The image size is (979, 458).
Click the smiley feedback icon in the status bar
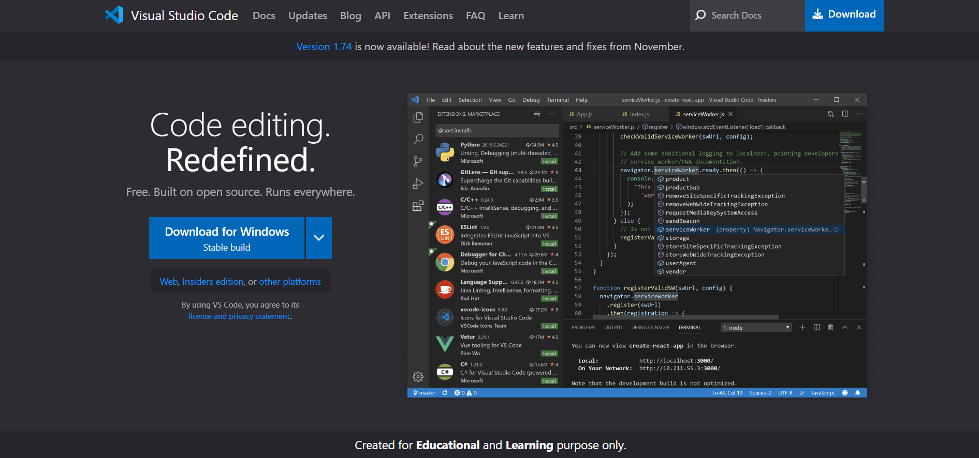(x=845, y=393)
